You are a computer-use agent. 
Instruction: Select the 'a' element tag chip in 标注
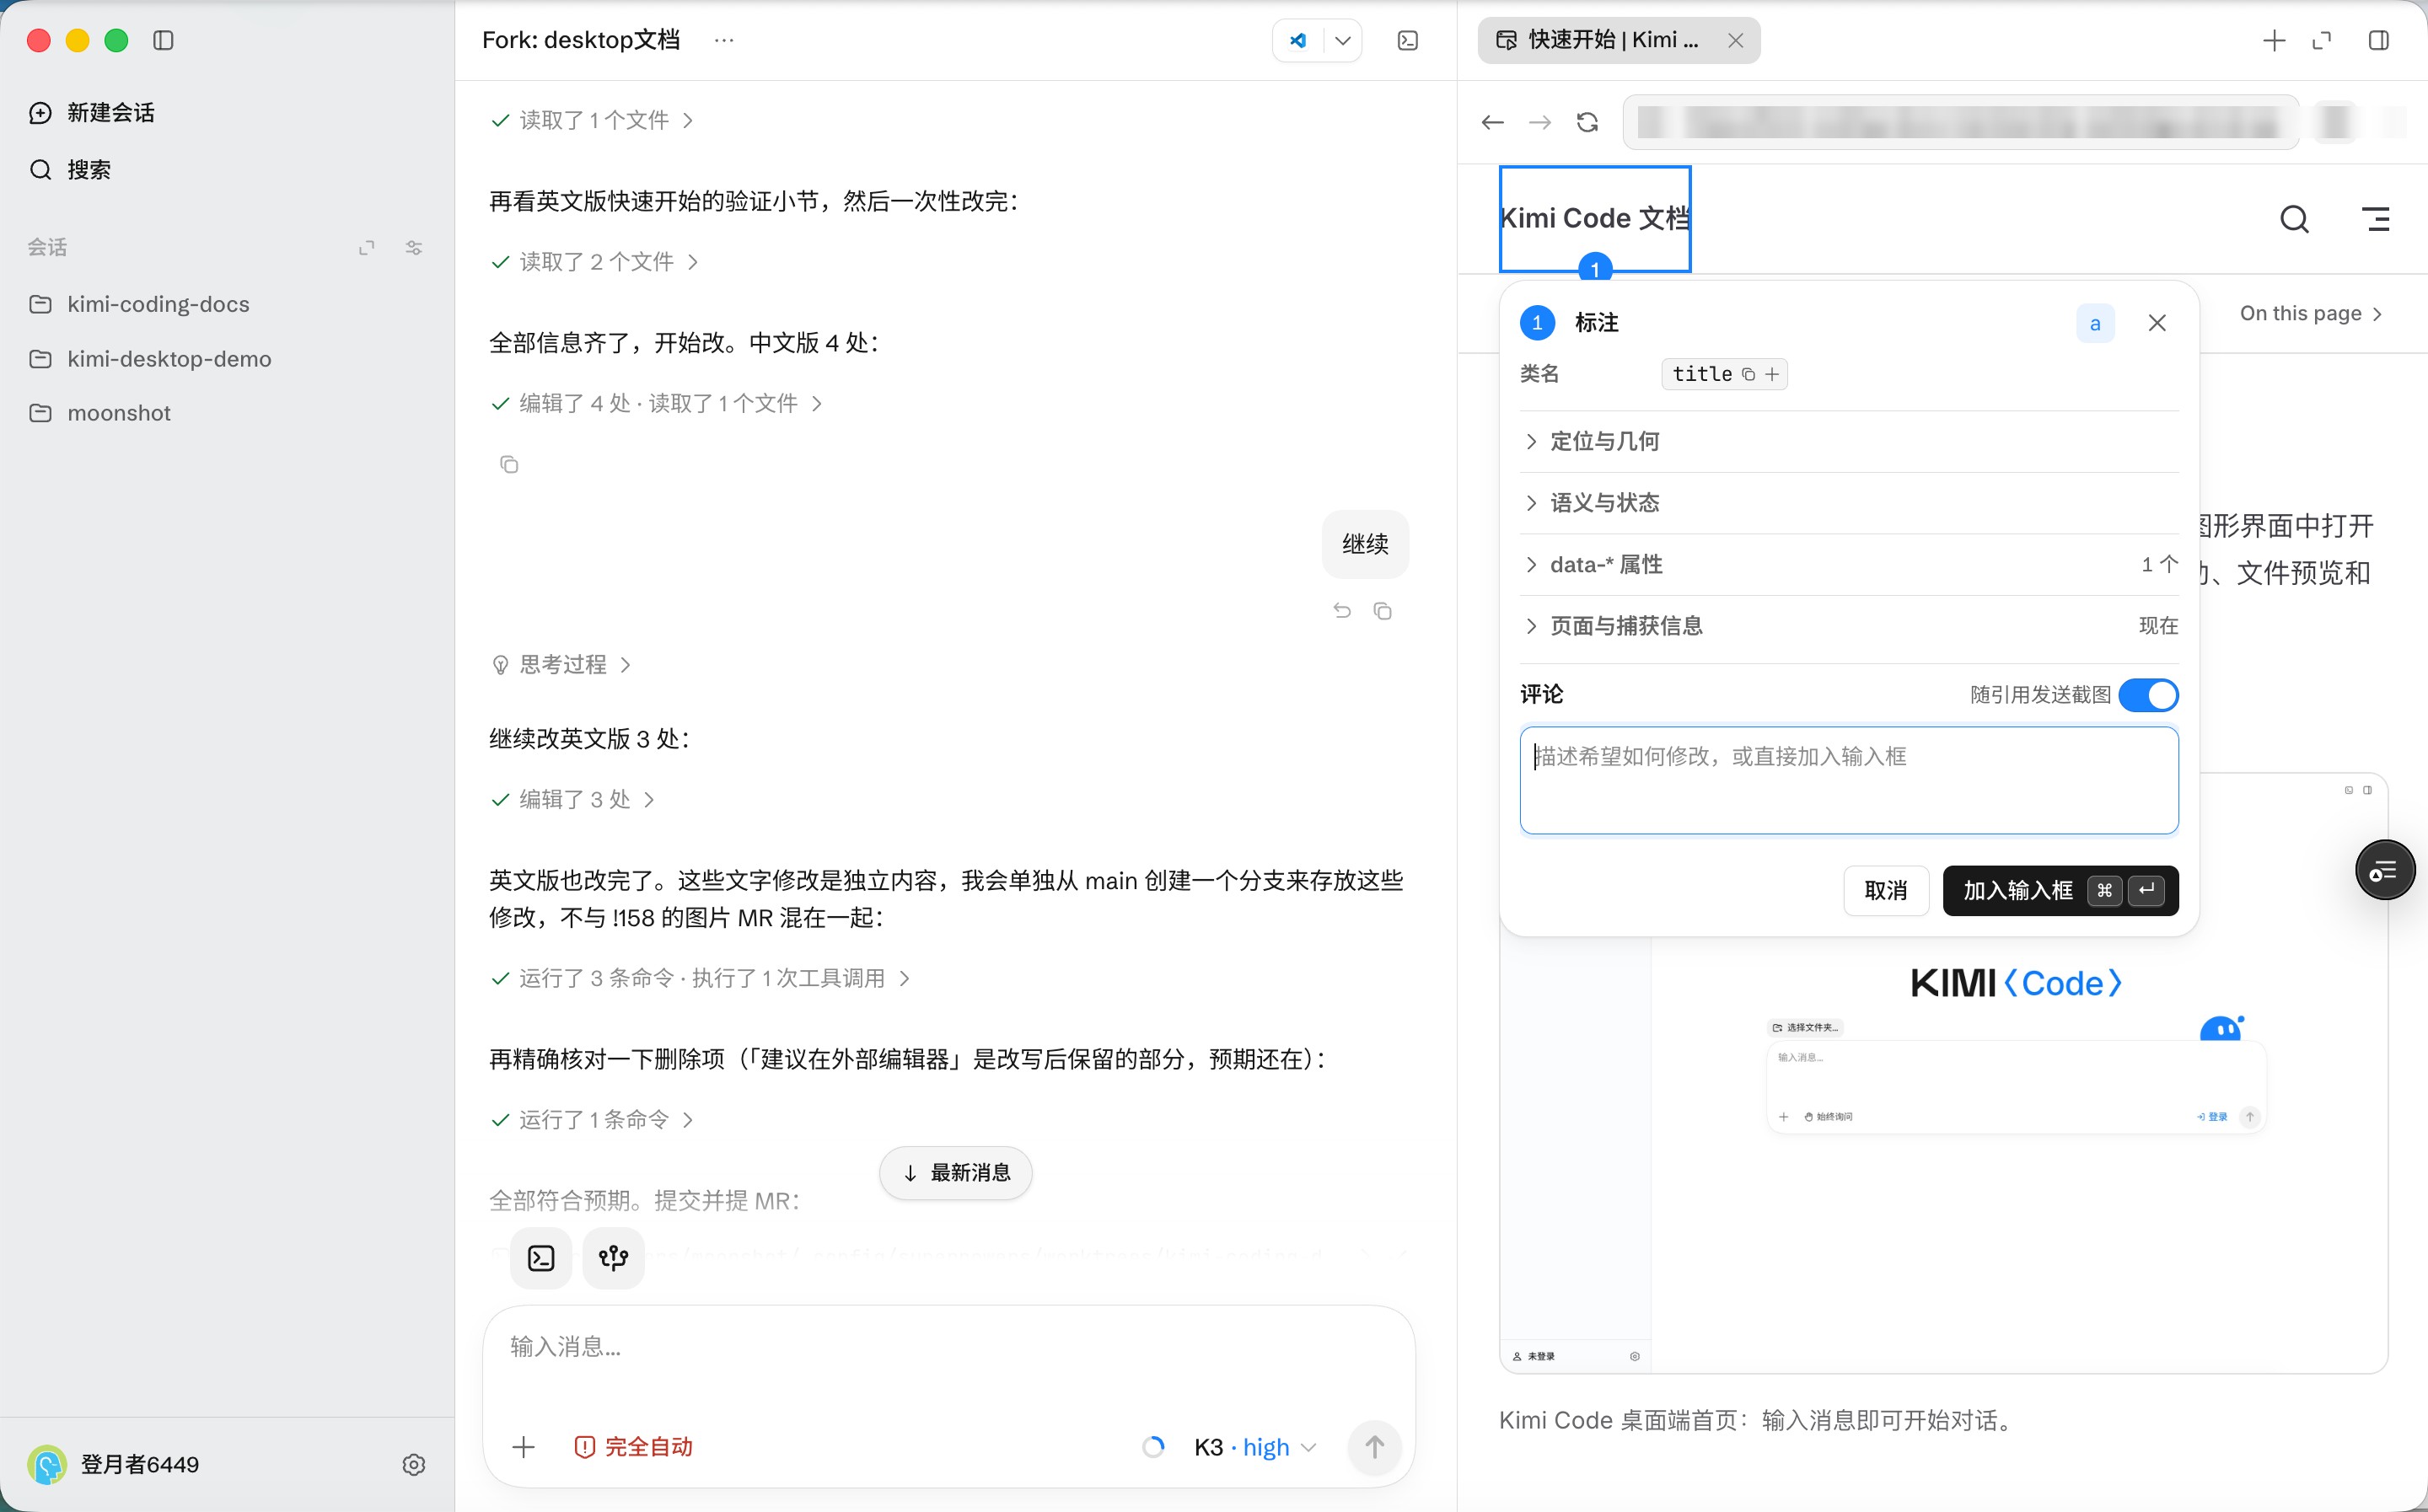click(2095, 323)
